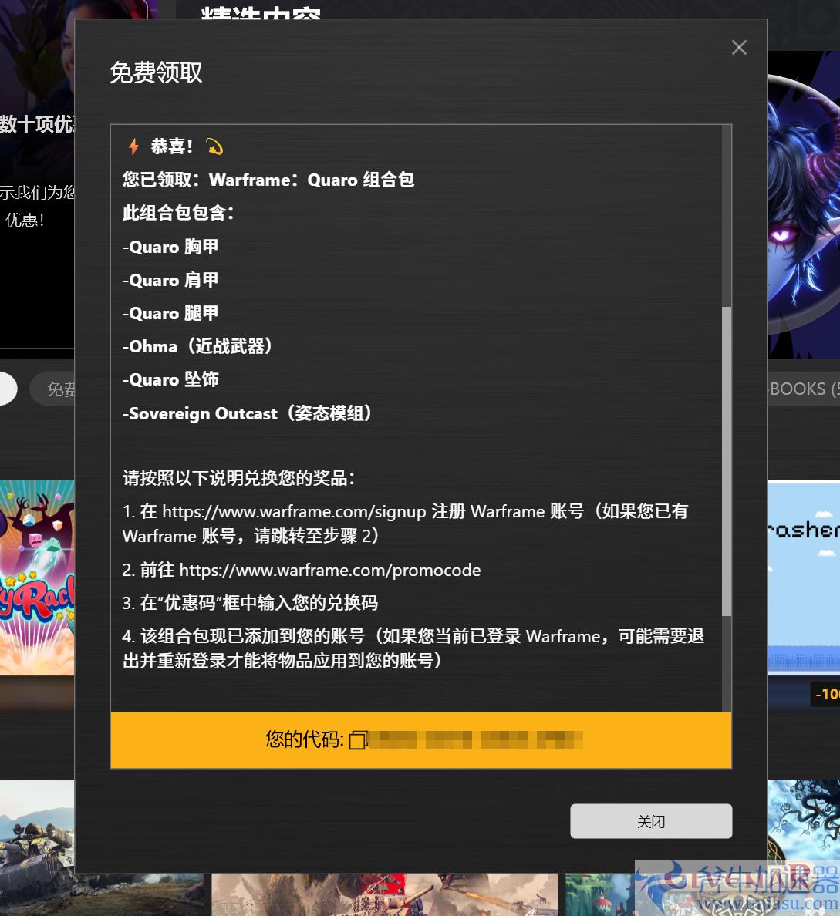The width and height of the screenshot is (840, 916).
Task: Open the blue pixel 'rasher' game thumbnail
Action: tap(803, 577)
